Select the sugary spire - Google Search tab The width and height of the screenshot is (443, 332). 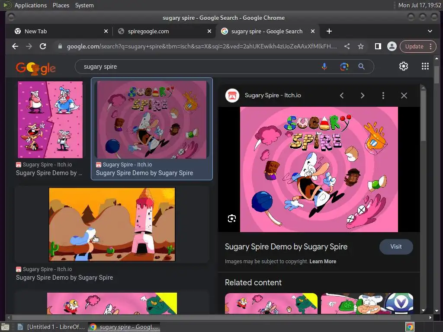266,31
